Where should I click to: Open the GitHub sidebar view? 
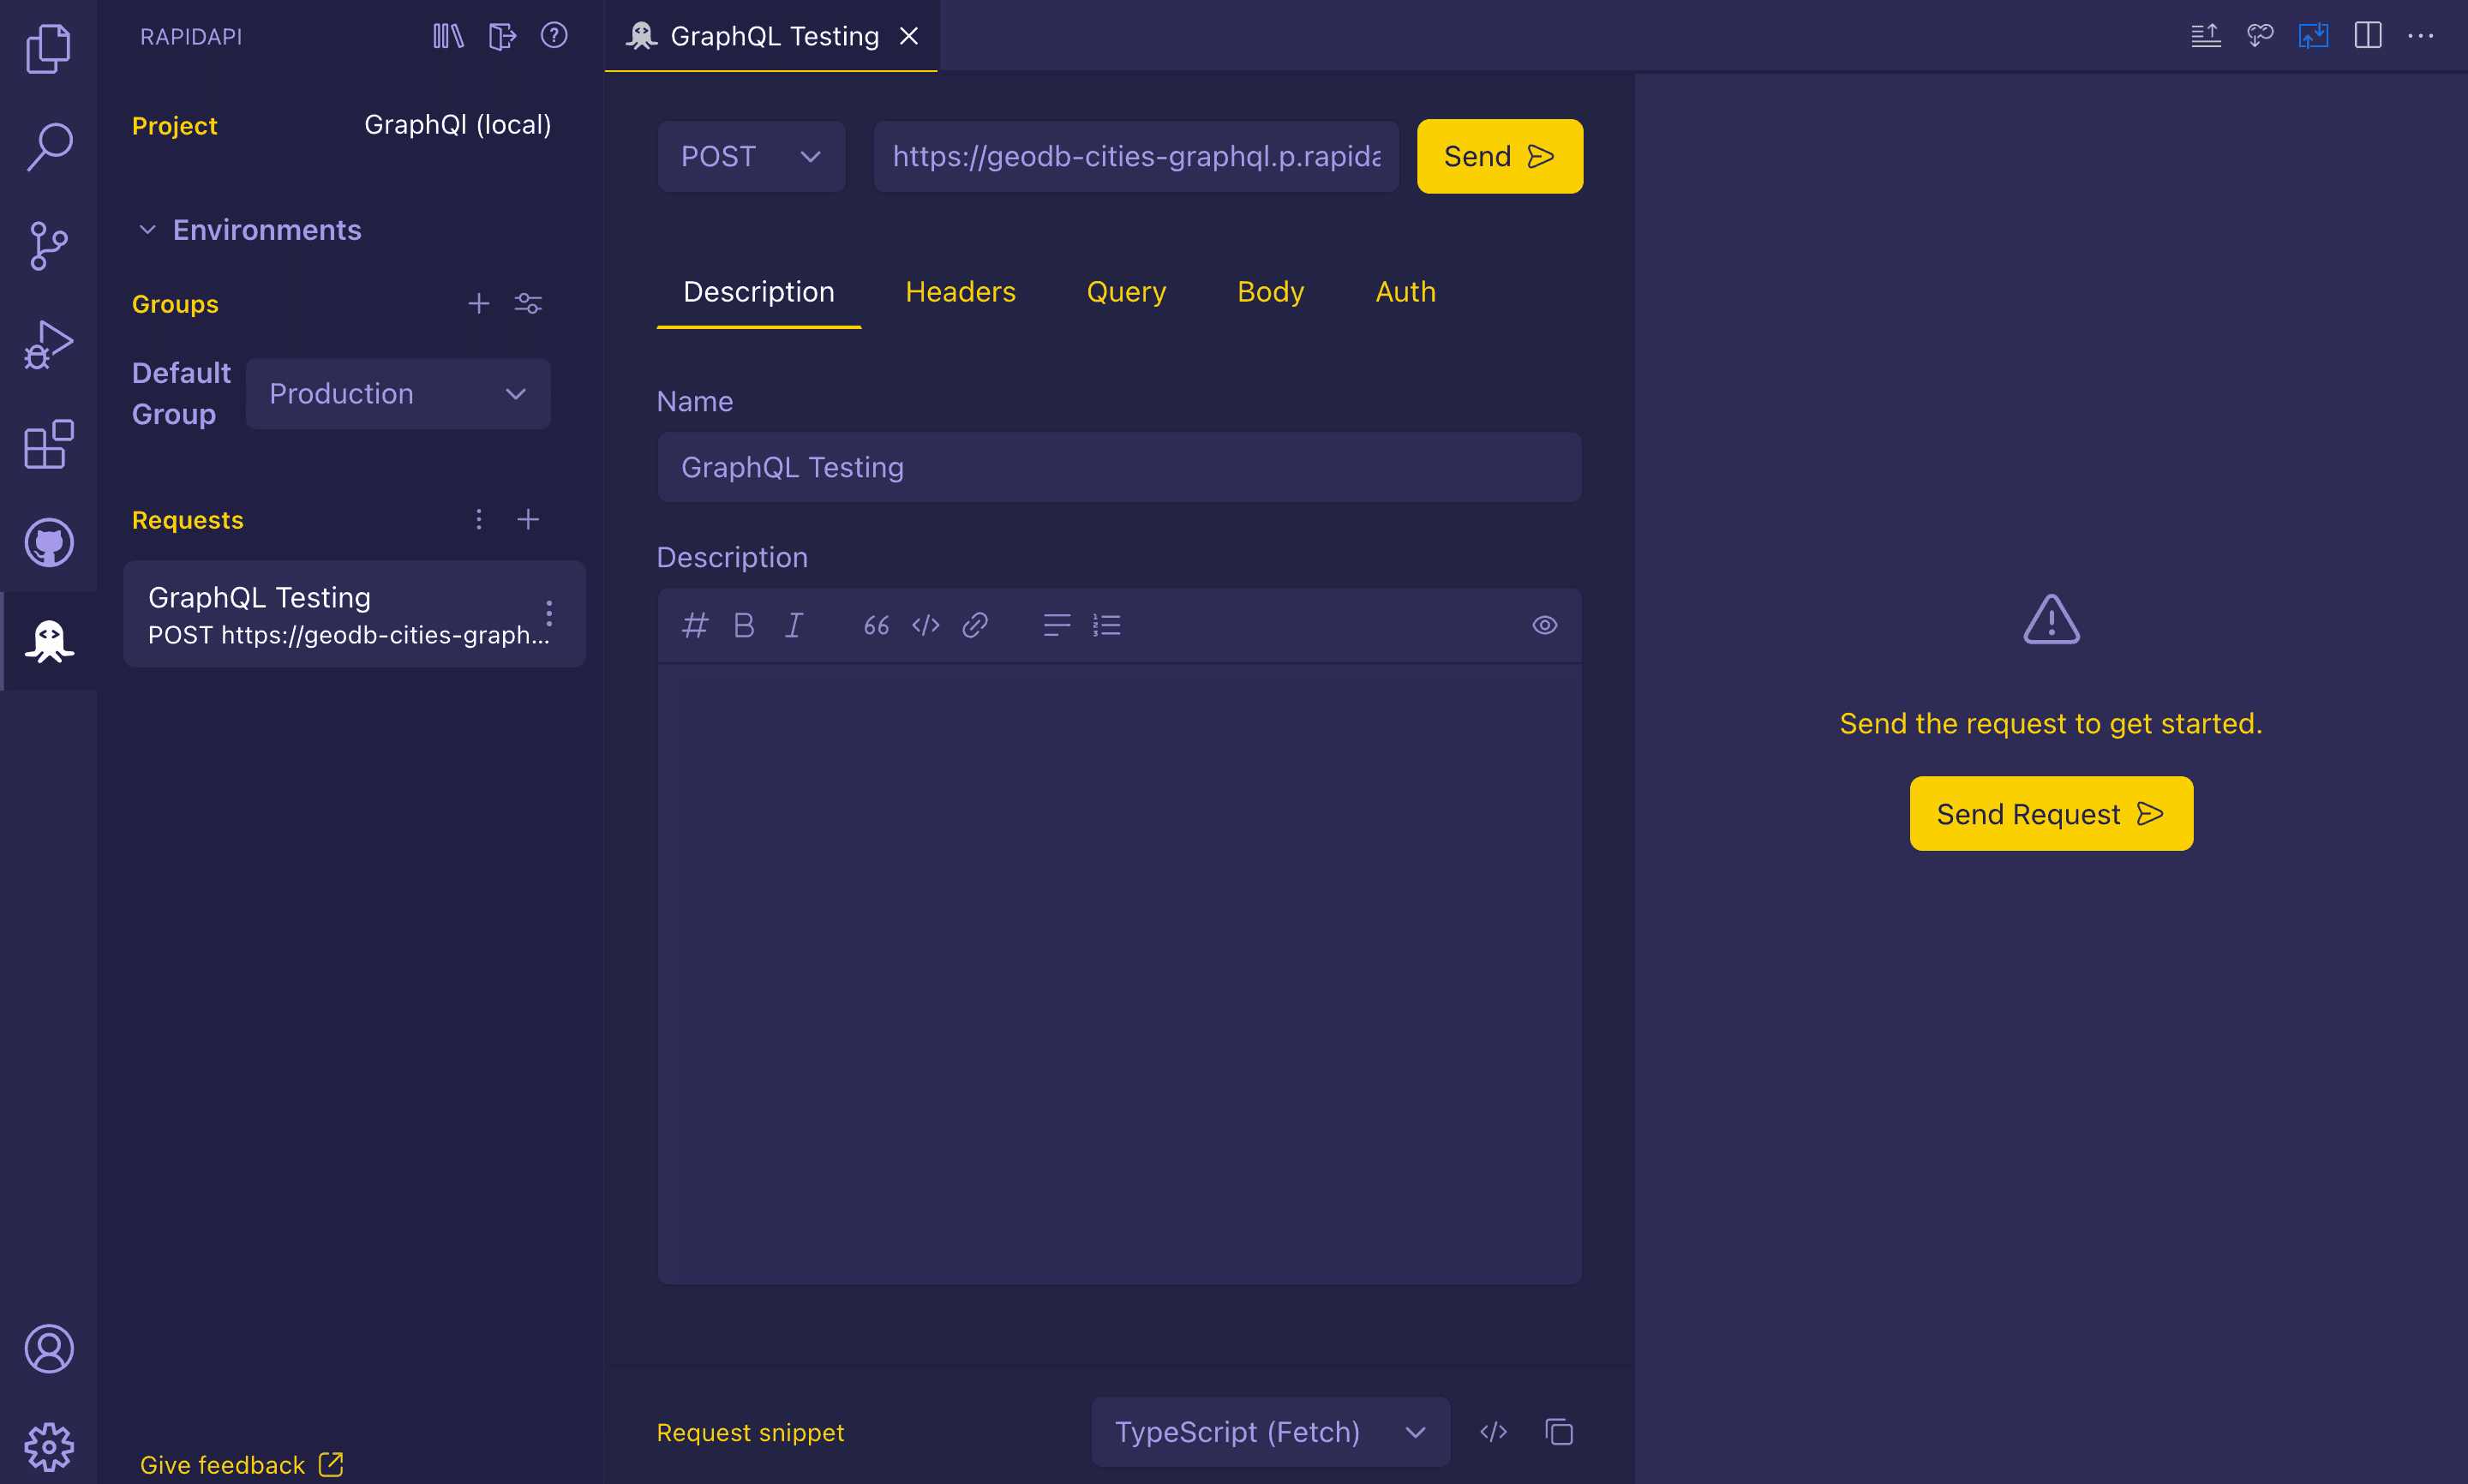pos(48,543)
